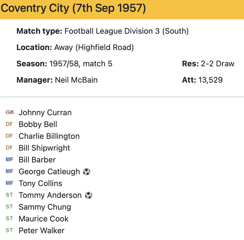Select player Tommy Anderson's name
The width and height of the screenshot is (244, 240).
[x=50, y=195]
